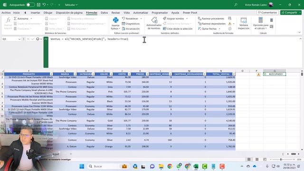Click the vertical scrollbar thumb
Viewport: 304px width, 171px height.
pos(302,74)
